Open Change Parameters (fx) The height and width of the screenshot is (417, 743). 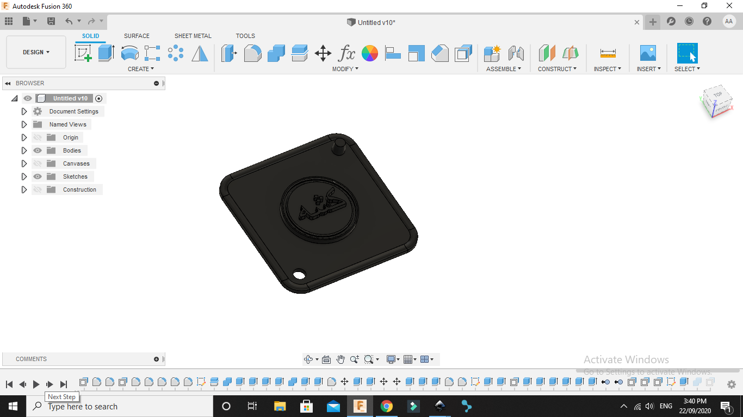coord(346,53)
